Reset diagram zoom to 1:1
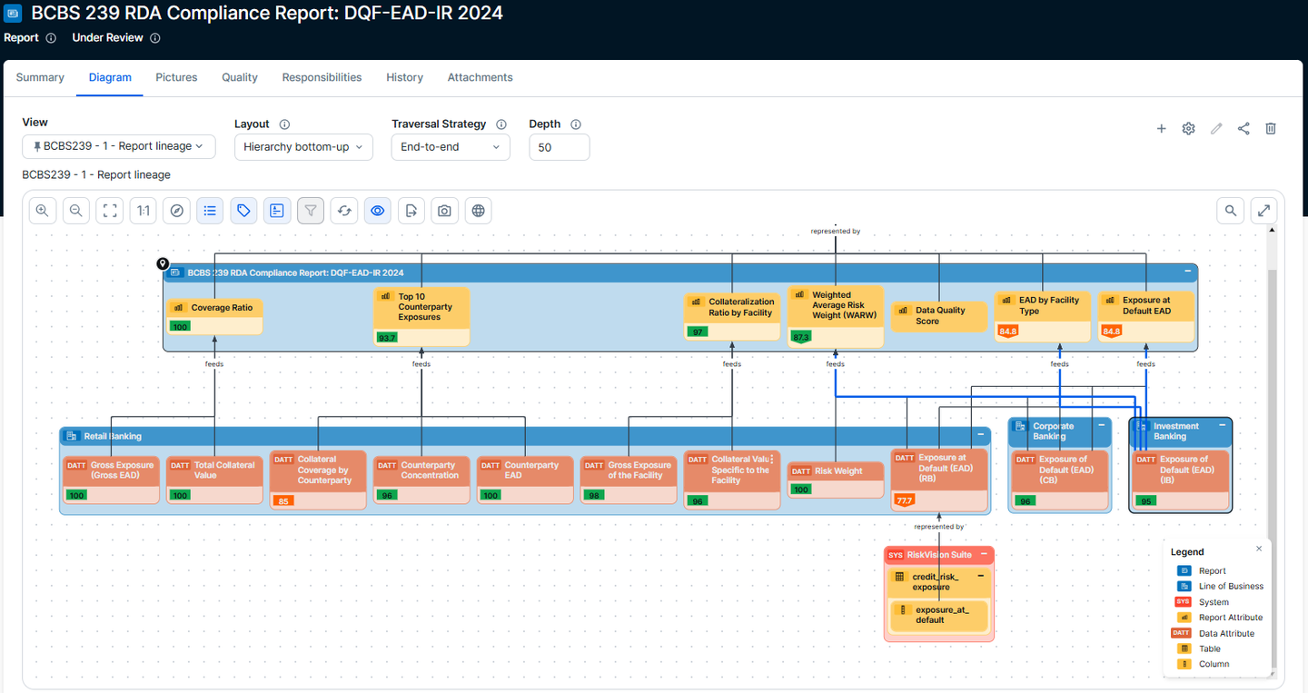1308x693 pixels. (x=144, y=211)
